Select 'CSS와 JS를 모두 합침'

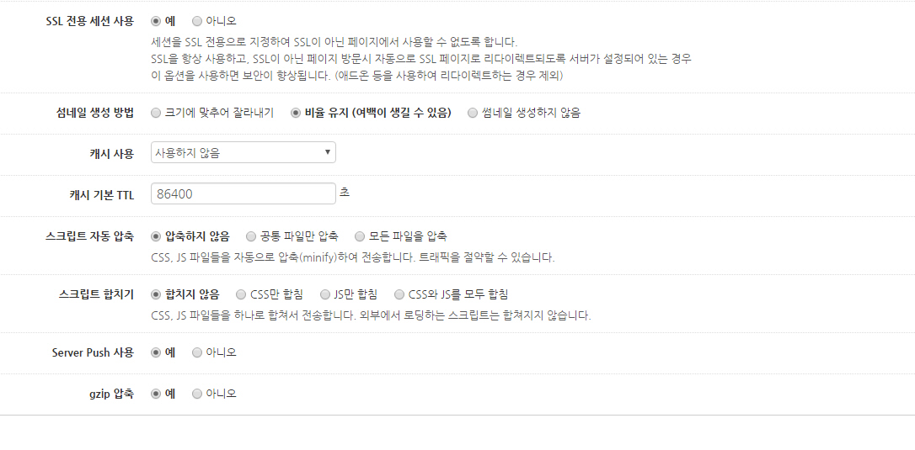pyautogui.click(x=399, y=294)
